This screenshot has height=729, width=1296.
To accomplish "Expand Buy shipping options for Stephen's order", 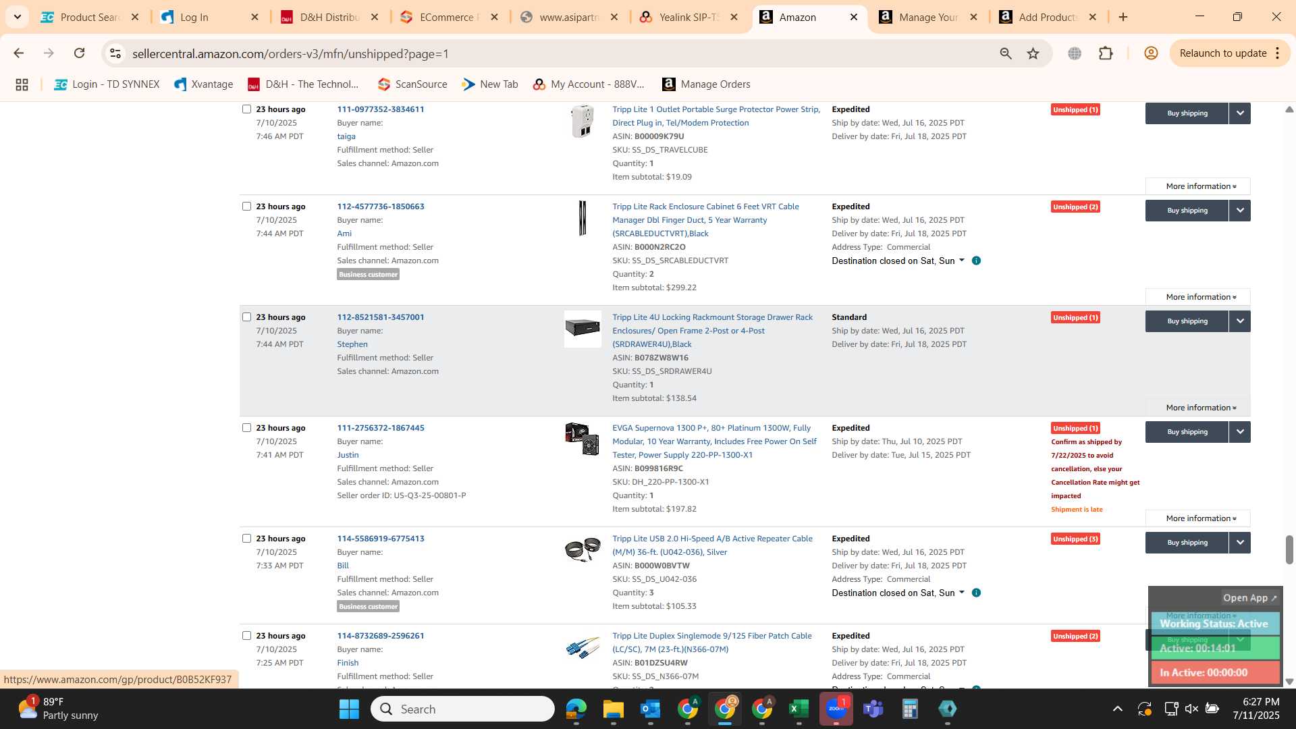I will pos(1240,321).
